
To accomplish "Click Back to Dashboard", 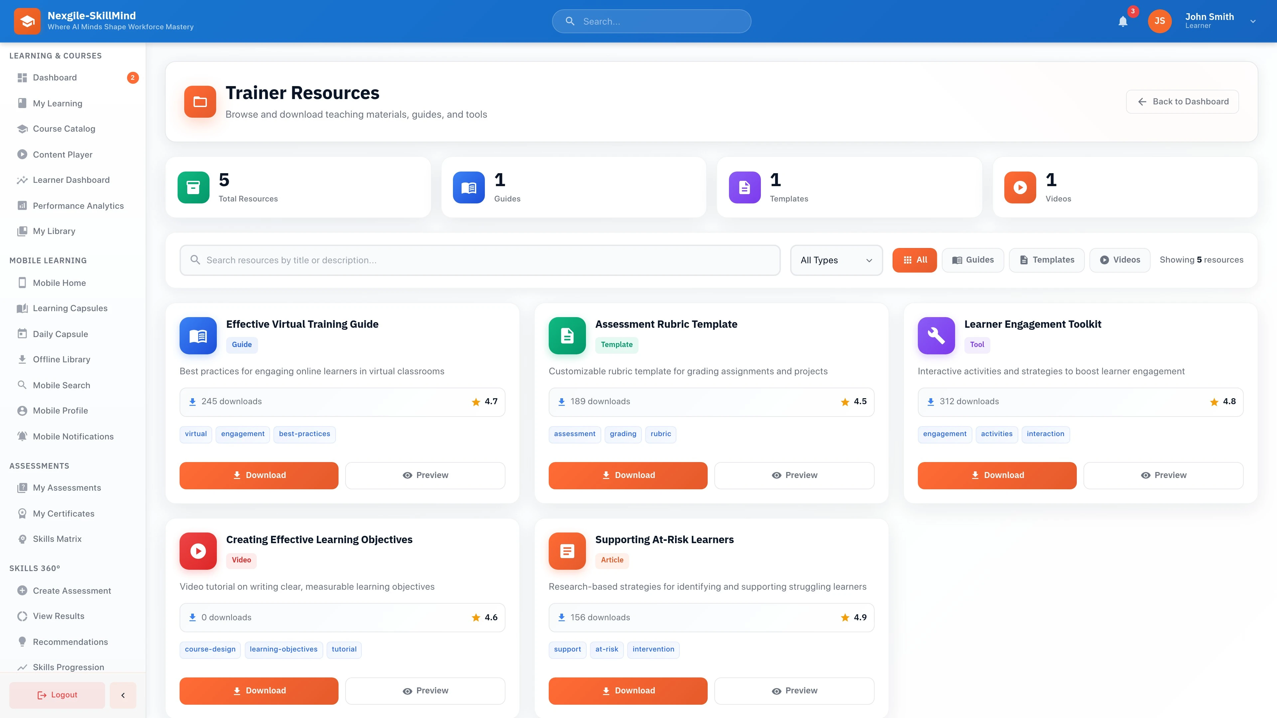I will click(1182, 101).
